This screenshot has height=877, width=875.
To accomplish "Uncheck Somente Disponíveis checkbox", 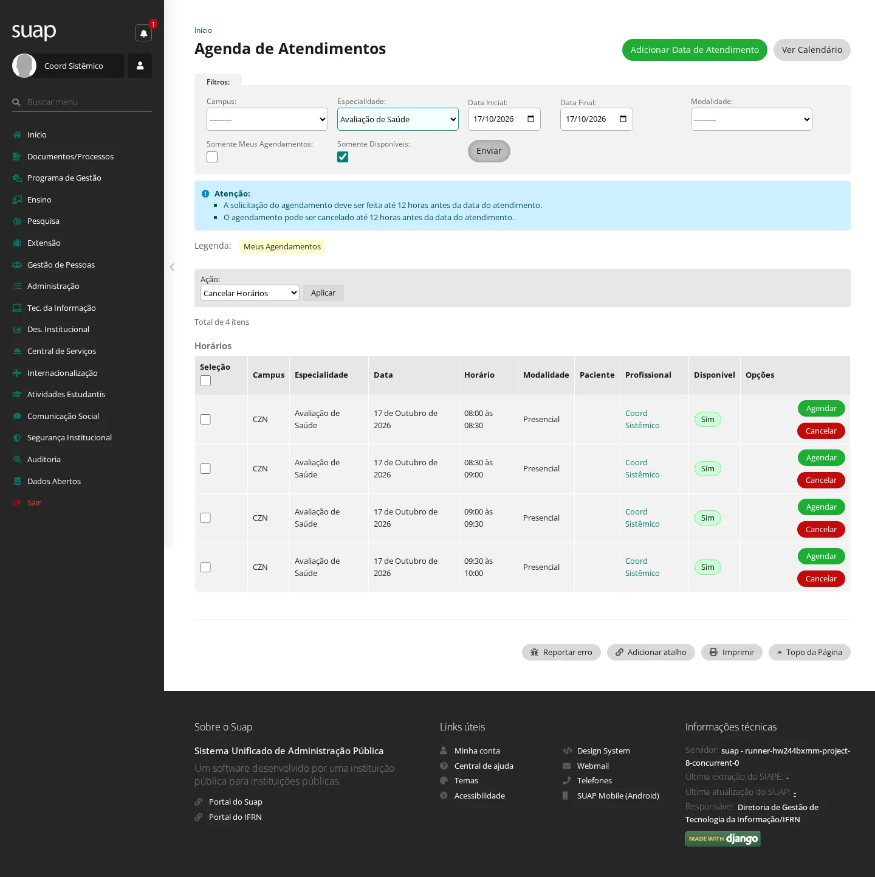I will (343, 157).
